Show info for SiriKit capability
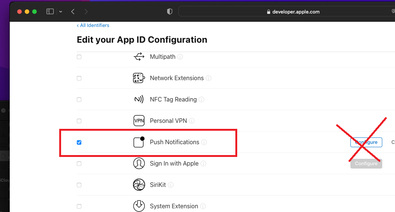Image resolution: width=395 pixels, height=212 pixels. (171, 185)
